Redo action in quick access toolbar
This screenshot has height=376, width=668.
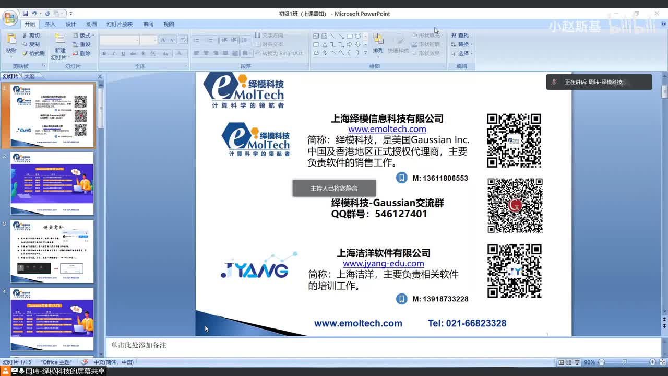[x=47, y=14]
